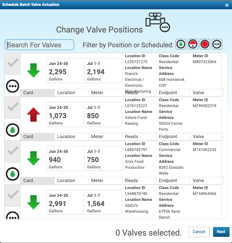Image resolution: width=232 pixels, height=243 pixels.
Task: Select the Diana's Electrical valve checkmark
Action: 13,64
